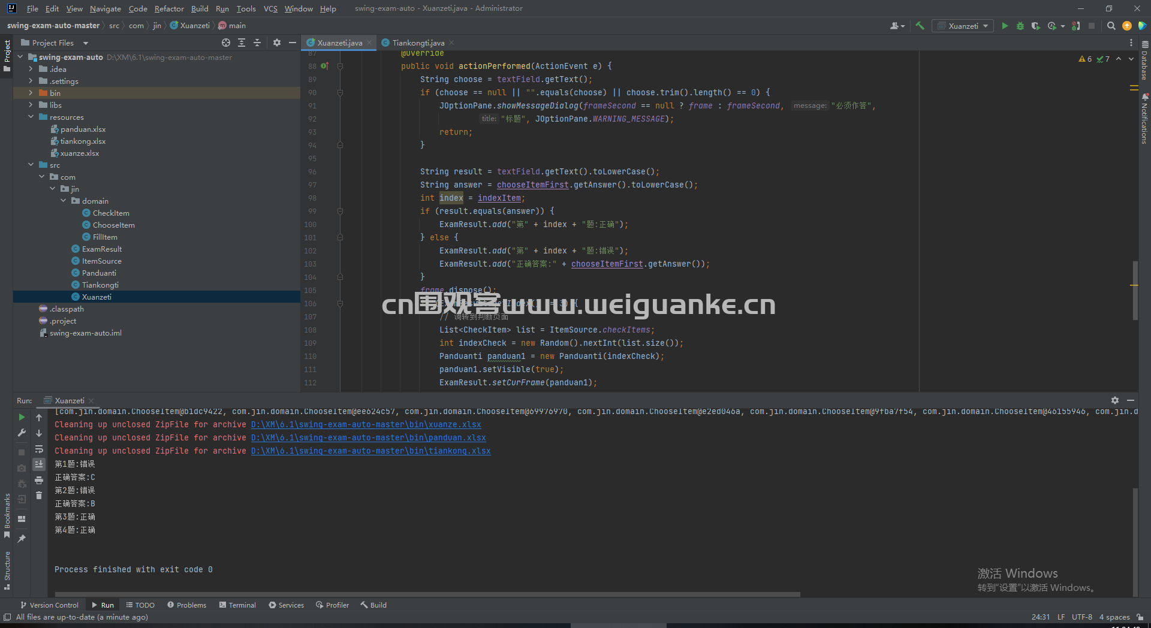Click Profiler button in bottom bar
1151x628 pixels.
pos(333,605)
